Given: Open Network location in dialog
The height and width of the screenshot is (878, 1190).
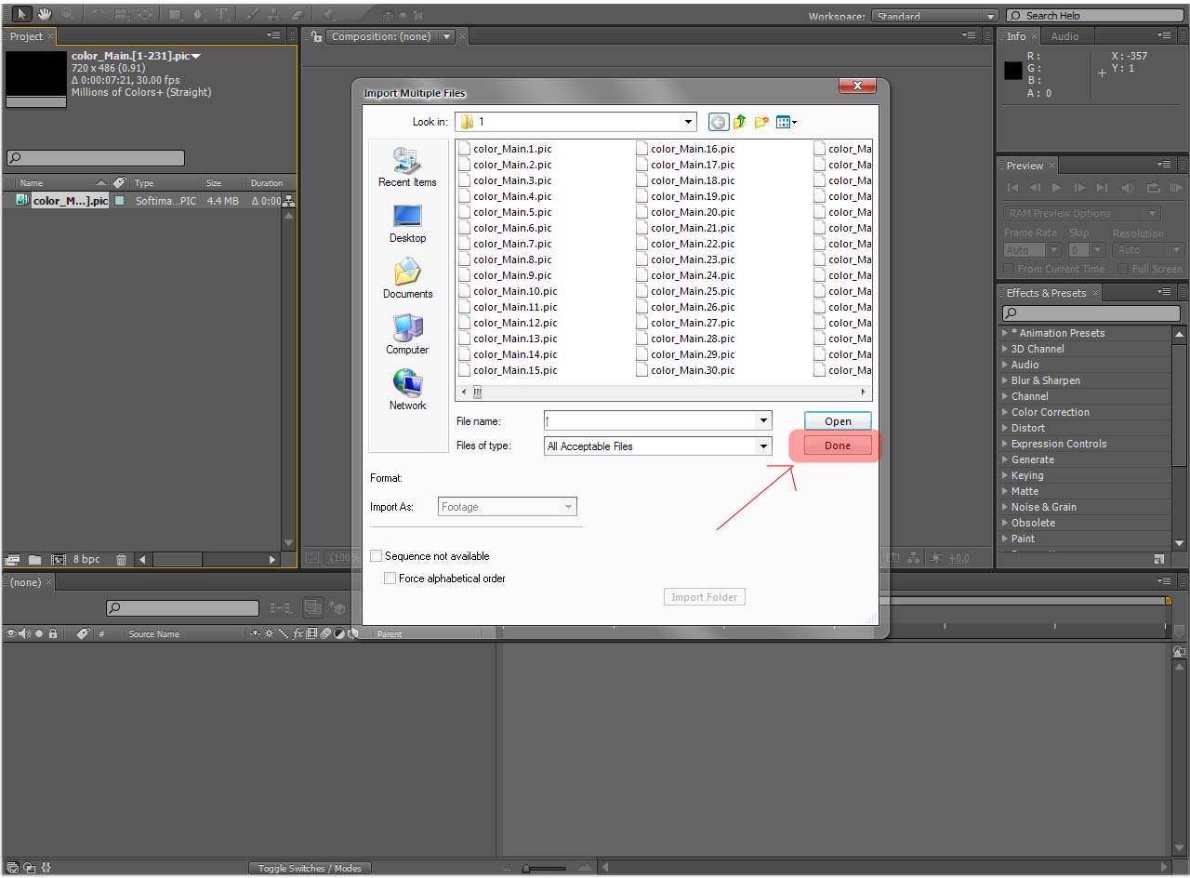Looking at the screenshot, I should pos(407,391).
